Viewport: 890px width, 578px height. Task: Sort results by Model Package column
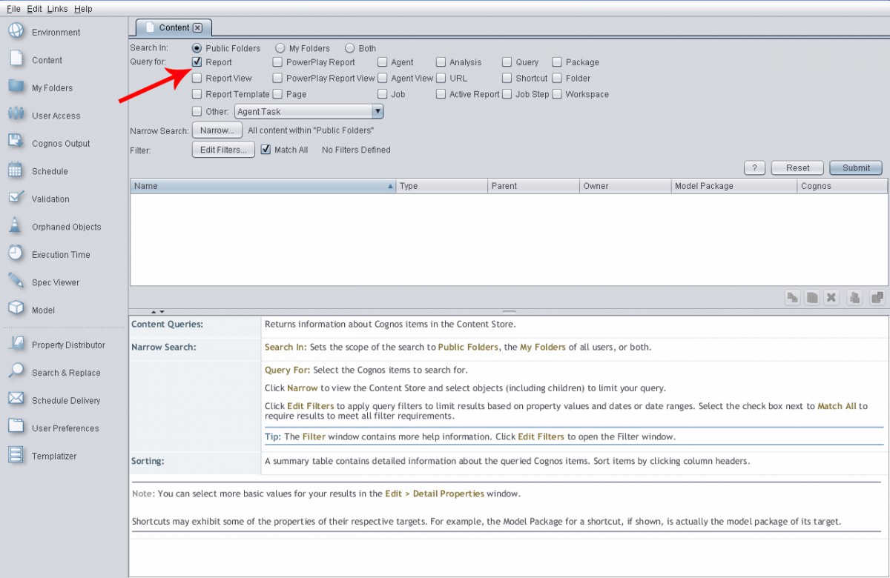(734, 186)
